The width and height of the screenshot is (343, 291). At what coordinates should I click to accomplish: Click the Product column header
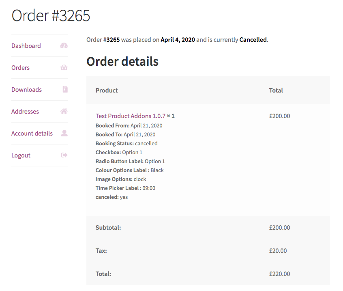(x=107, y=90)
